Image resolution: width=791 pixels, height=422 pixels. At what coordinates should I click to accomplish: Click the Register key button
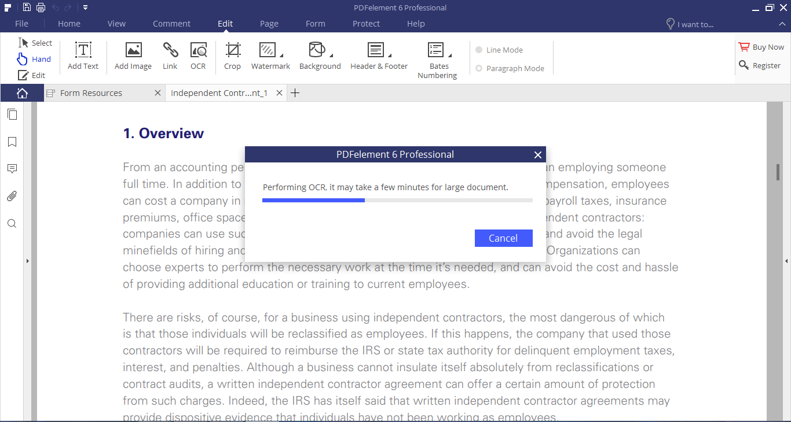(760, 65)
